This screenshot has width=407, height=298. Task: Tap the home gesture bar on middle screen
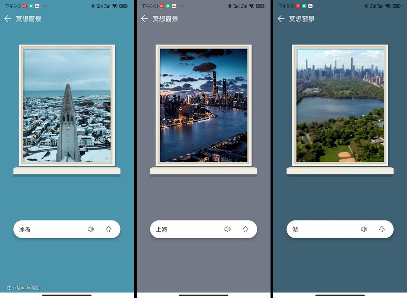pos(203,295)
